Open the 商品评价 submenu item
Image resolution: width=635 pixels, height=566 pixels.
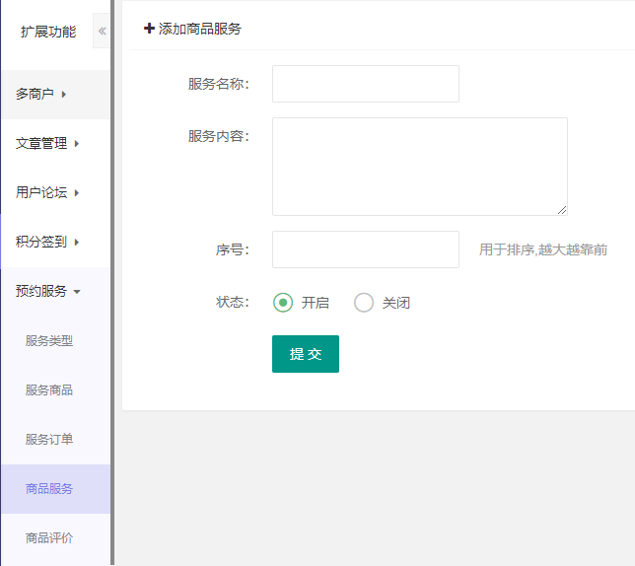49,538
